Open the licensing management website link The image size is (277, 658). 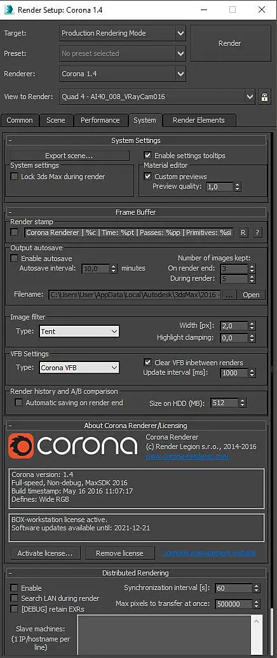pyautogui.click(x=208, y=553)
